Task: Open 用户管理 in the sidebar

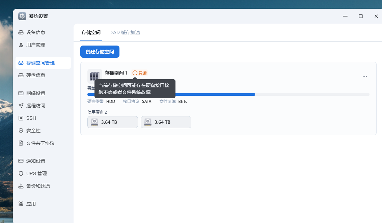Action: click(x=43, y=45)
